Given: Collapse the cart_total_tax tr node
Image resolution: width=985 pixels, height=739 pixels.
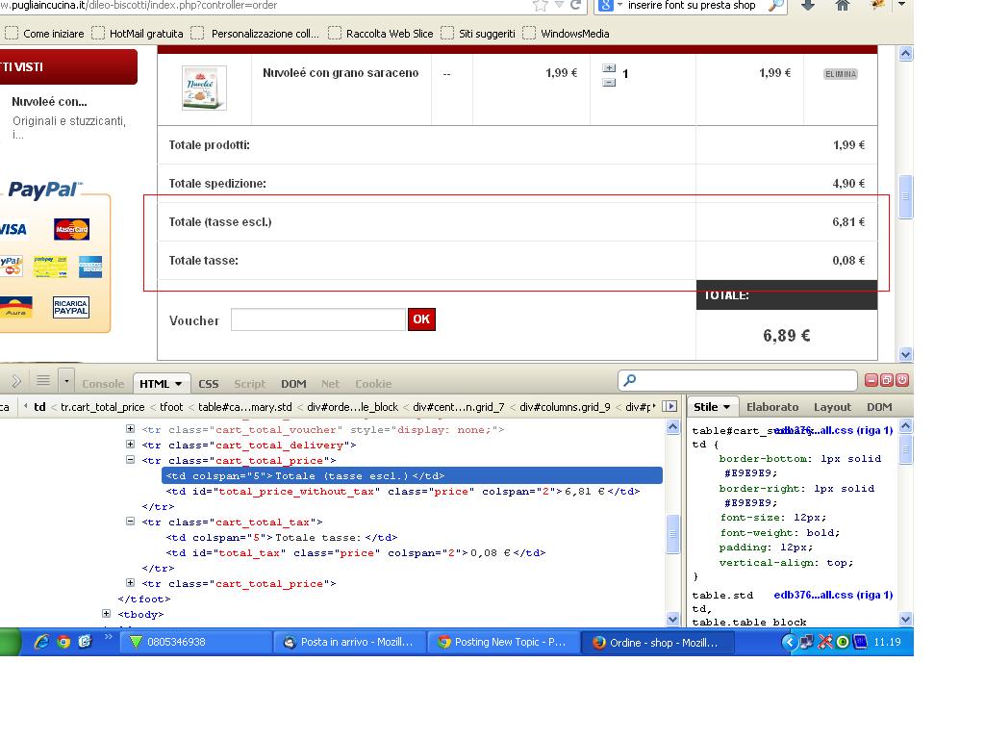Looking at the screenshot, I should pos(130,521).
